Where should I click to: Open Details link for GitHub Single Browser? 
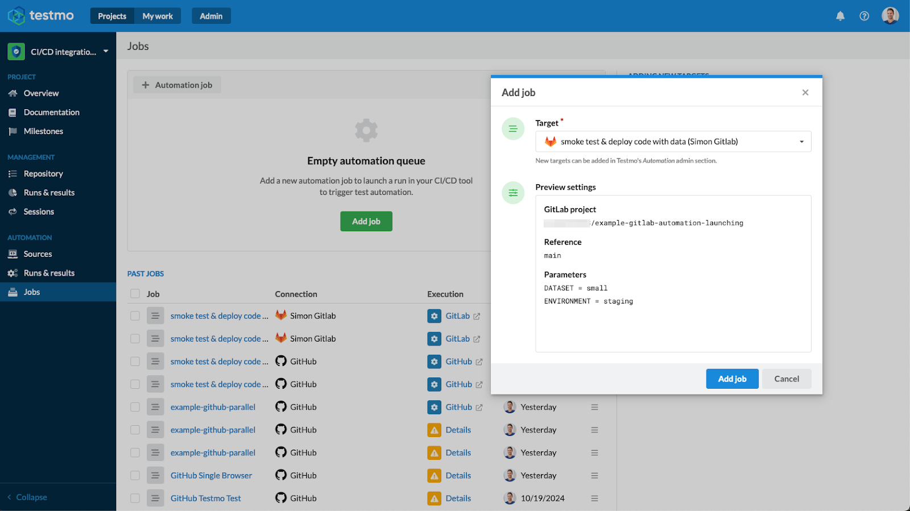coord(458,475)
